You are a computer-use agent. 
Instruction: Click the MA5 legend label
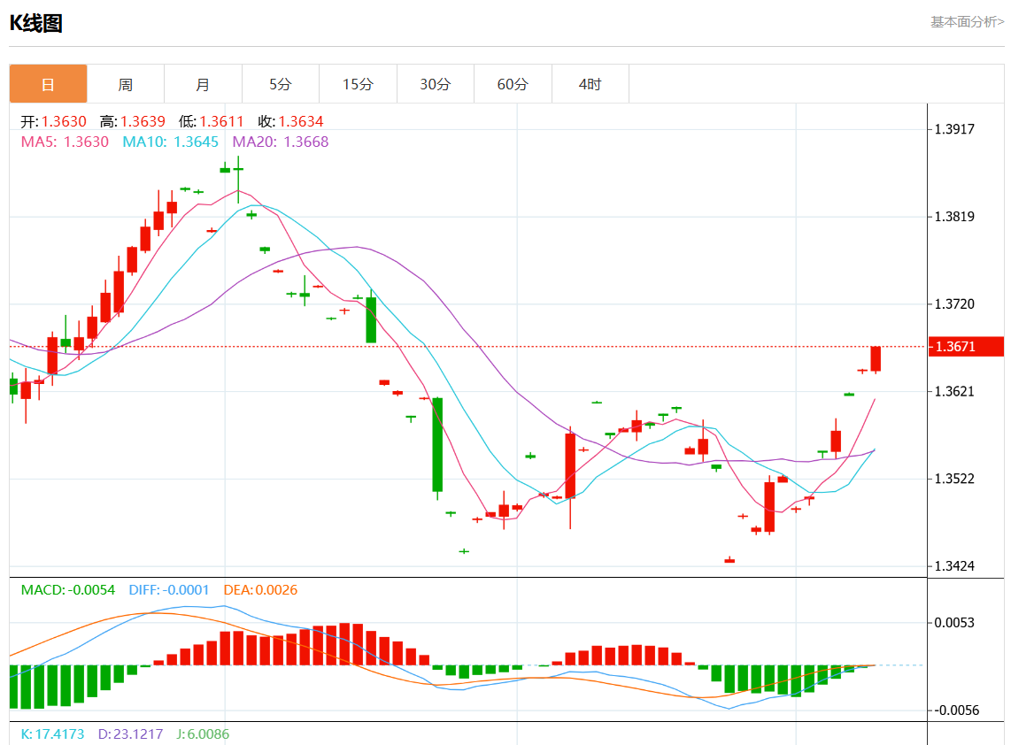(65, 142)
